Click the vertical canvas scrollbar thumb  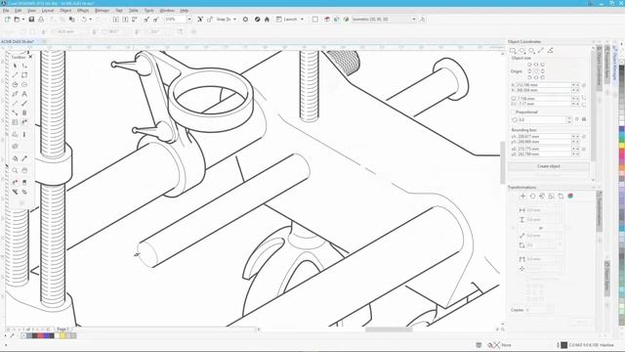(502, 162)
